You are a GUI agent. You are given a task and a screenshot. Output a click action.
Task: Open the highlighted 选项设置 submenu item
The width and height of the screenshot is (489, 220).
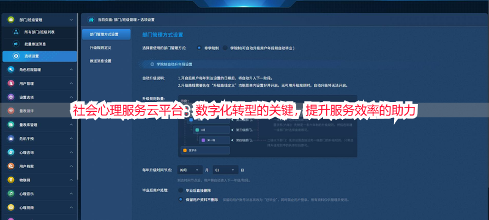40,56
